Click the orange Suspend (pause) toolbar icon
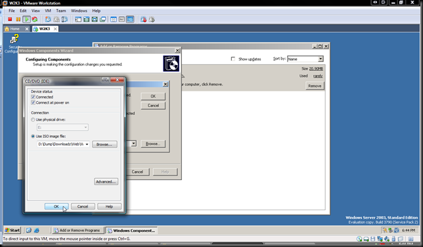 (18, 20)
